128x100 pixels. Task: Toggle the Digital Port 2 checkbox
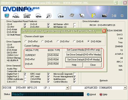(25, 76)
